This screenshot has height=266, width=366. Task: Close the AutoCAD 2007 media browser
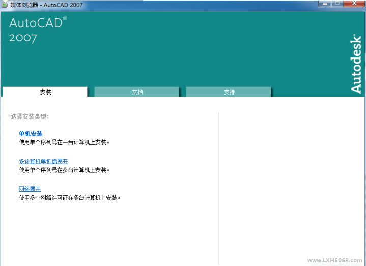(x=354, y=3)
